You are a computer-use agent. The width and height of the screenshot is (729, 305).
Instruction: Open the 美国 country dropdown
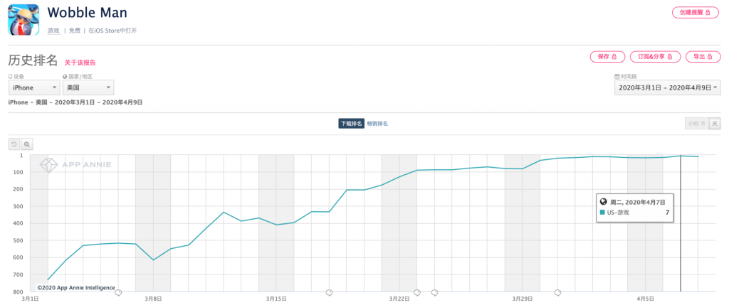point(88,87)
